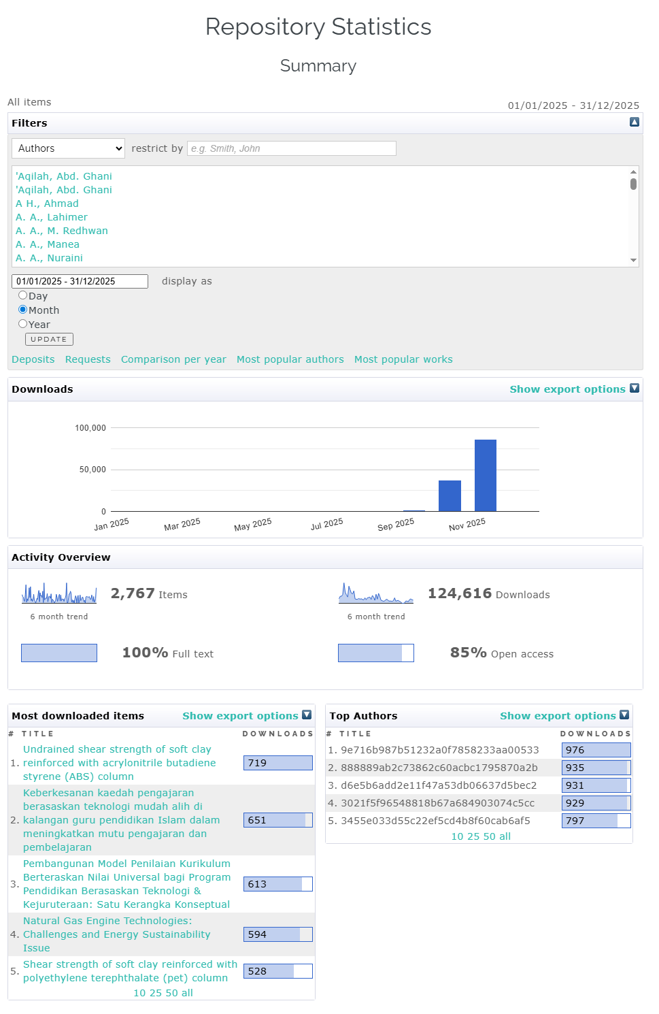Click Most downloaded items export arrow icon
Viewport: 659px width, 1014px height.
coord(307,715)
